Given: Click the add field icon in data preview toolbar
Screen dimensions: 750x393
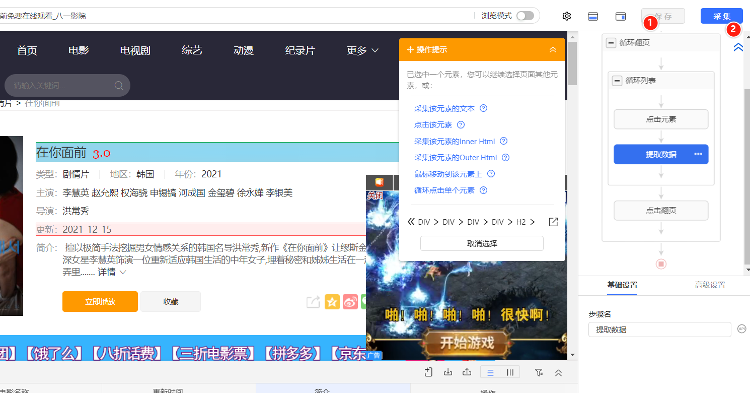Looking at the screenshot, I should coord(429,372).
